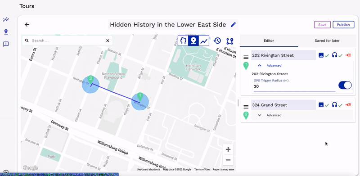Open audio headphones icon for 202 Rivington Street
This screenshot has height=176, width=360.
click(334, 55)
